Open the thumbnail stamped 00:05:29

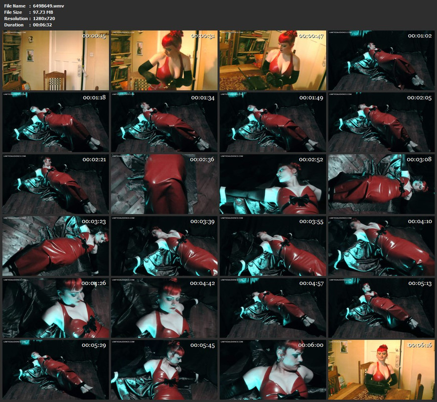(x=56, y=370)
